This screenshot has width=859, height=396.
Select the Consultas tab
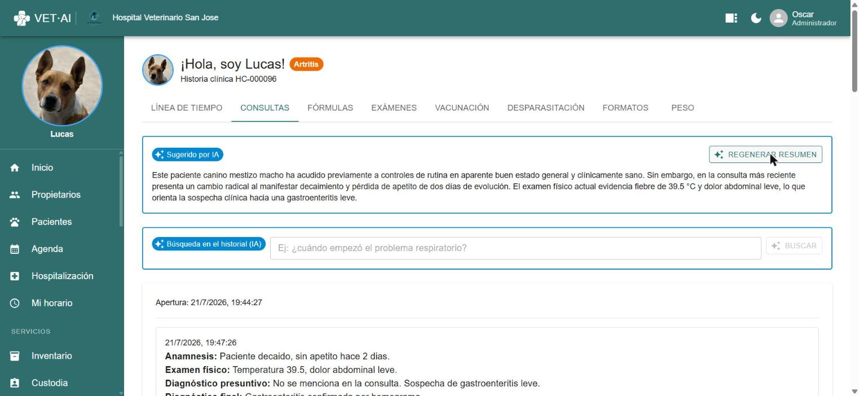tap(265, 108)
